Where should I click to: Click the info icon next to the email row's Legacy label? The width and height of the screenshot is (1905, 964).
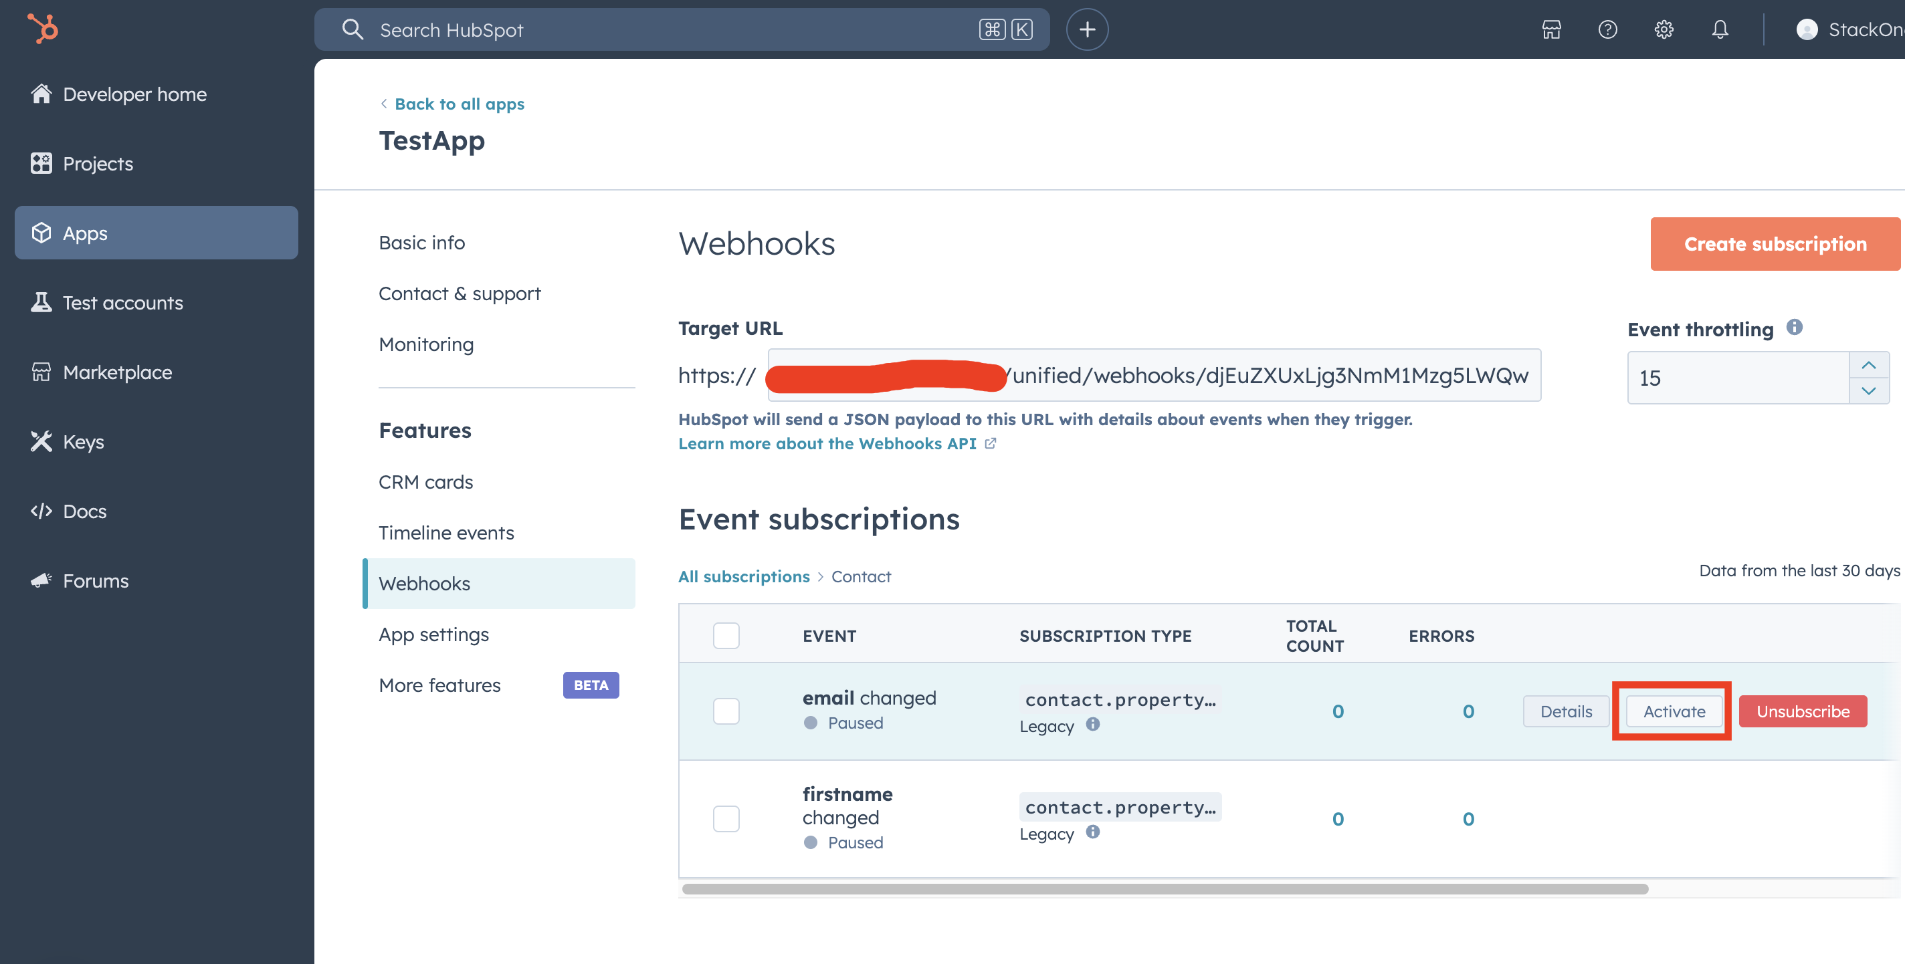pyautogui.click(x=1092, y=725)
